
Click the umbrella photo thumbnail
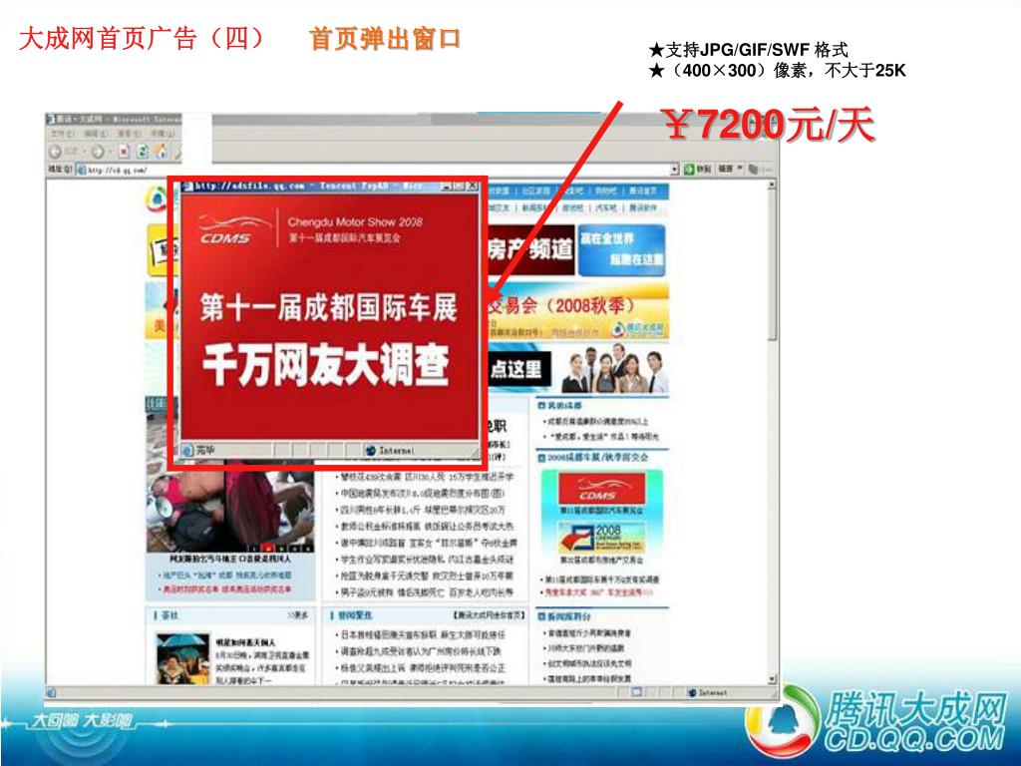pos(183,658)
